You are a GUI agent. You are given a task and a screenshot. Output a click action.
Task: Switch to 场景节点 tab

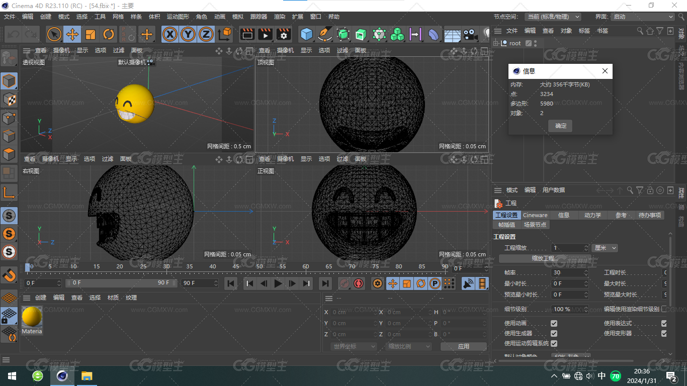(x=535, y=225)
